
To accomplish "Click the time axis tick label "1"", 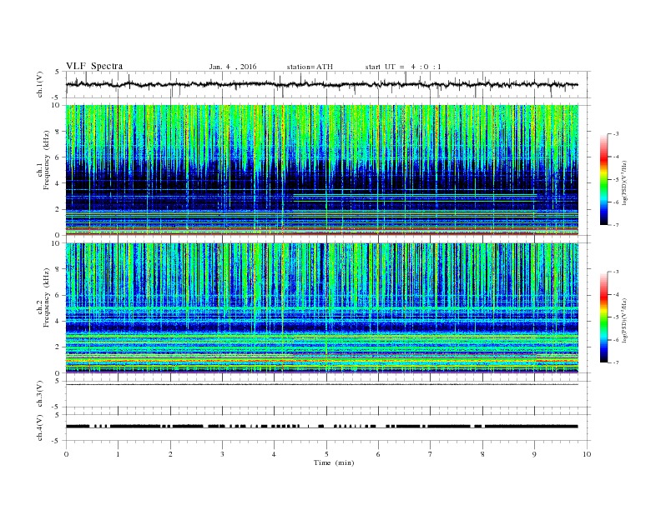I will click(118, 454).
